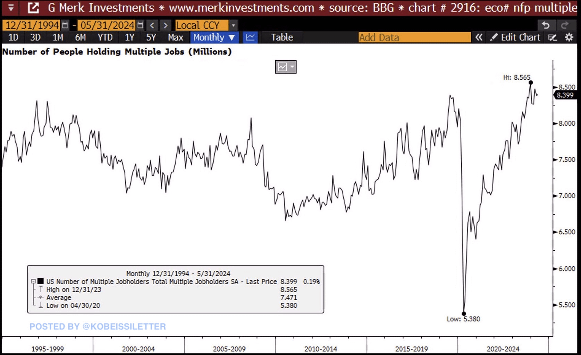Open the title bar dropdown triangle menu
Image resolution: width=581 pixels, height=355 pixels.
click(x=11, y=8)
